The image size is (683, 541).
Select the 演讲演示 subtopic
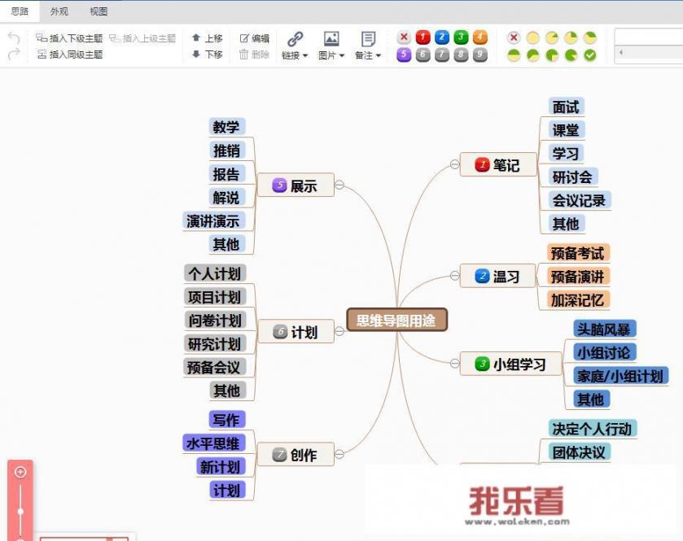(213, 220)
